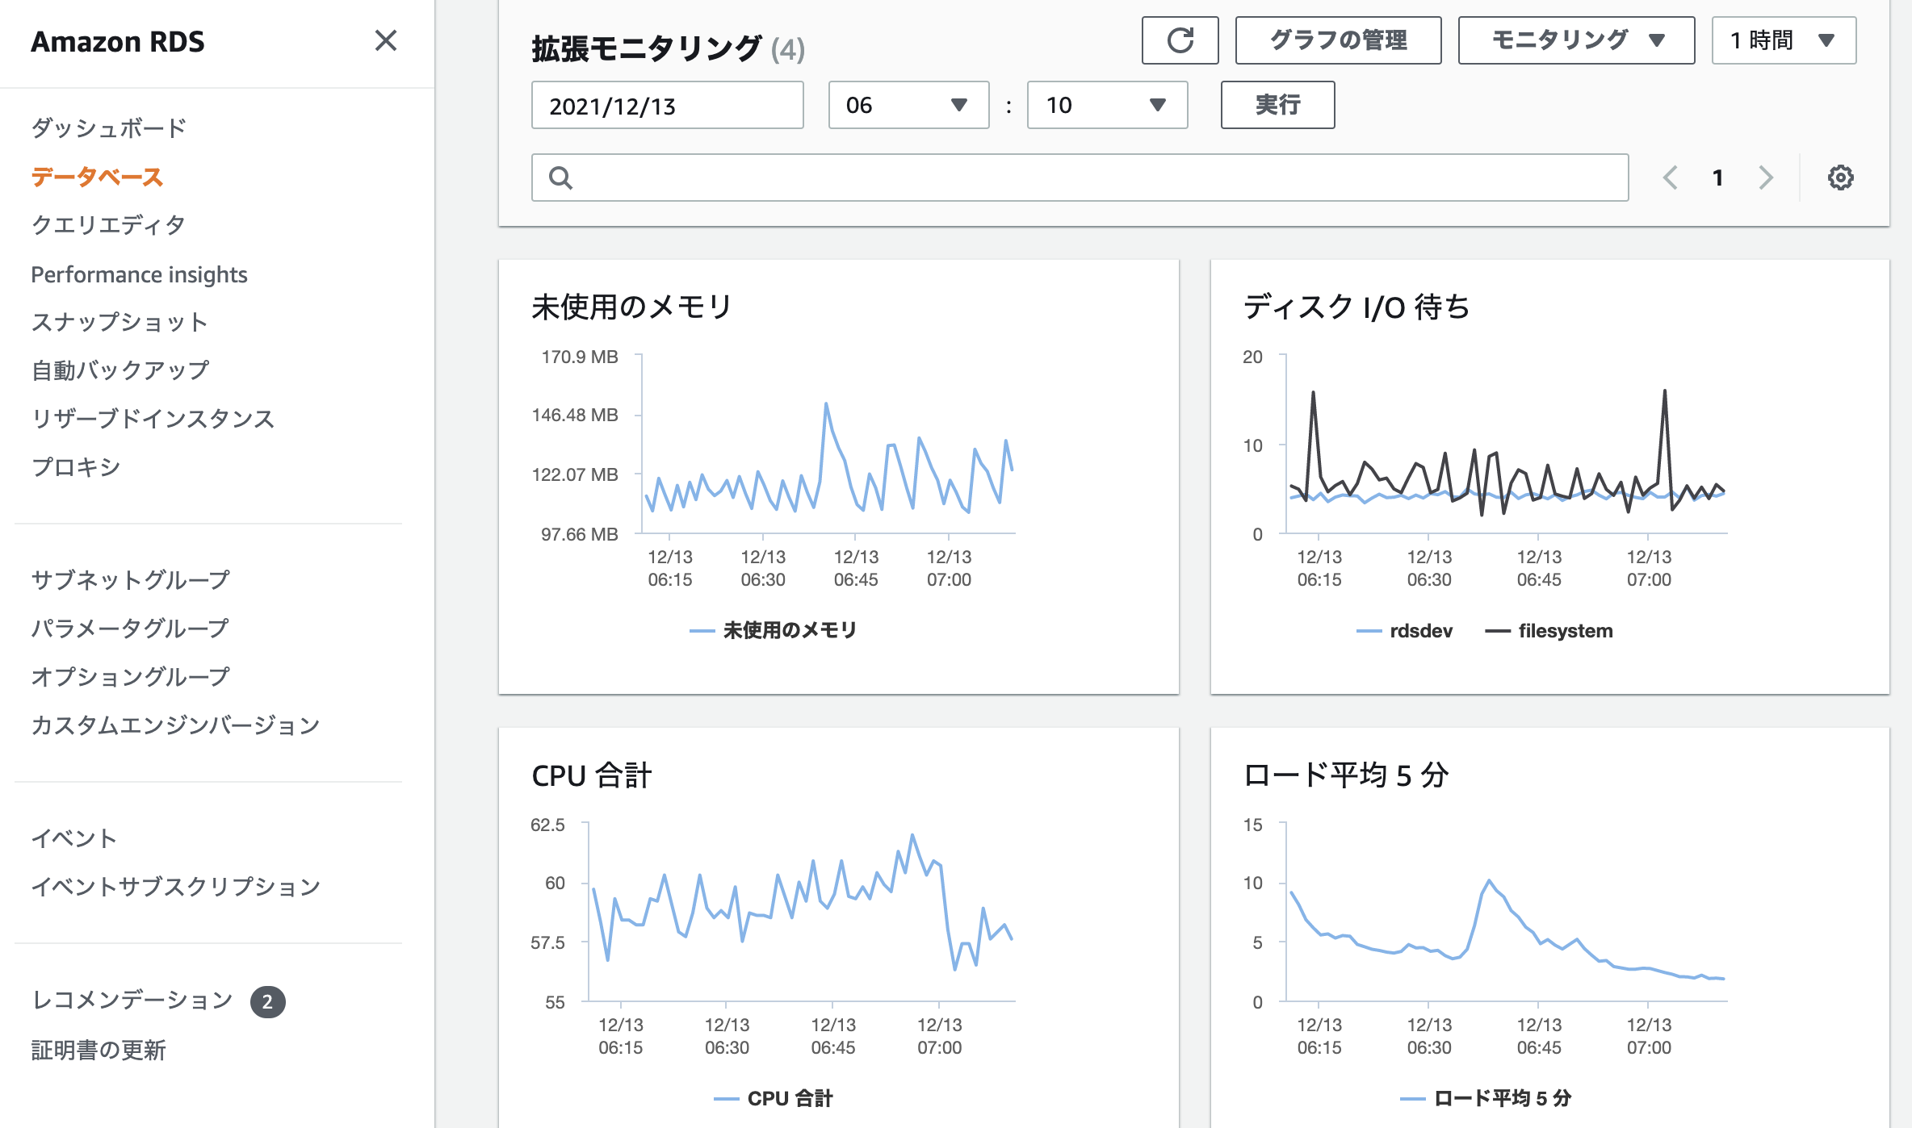Open Performance insights in sidebar
Viewport: 1912px width, 1128px height.
point(139,274)
